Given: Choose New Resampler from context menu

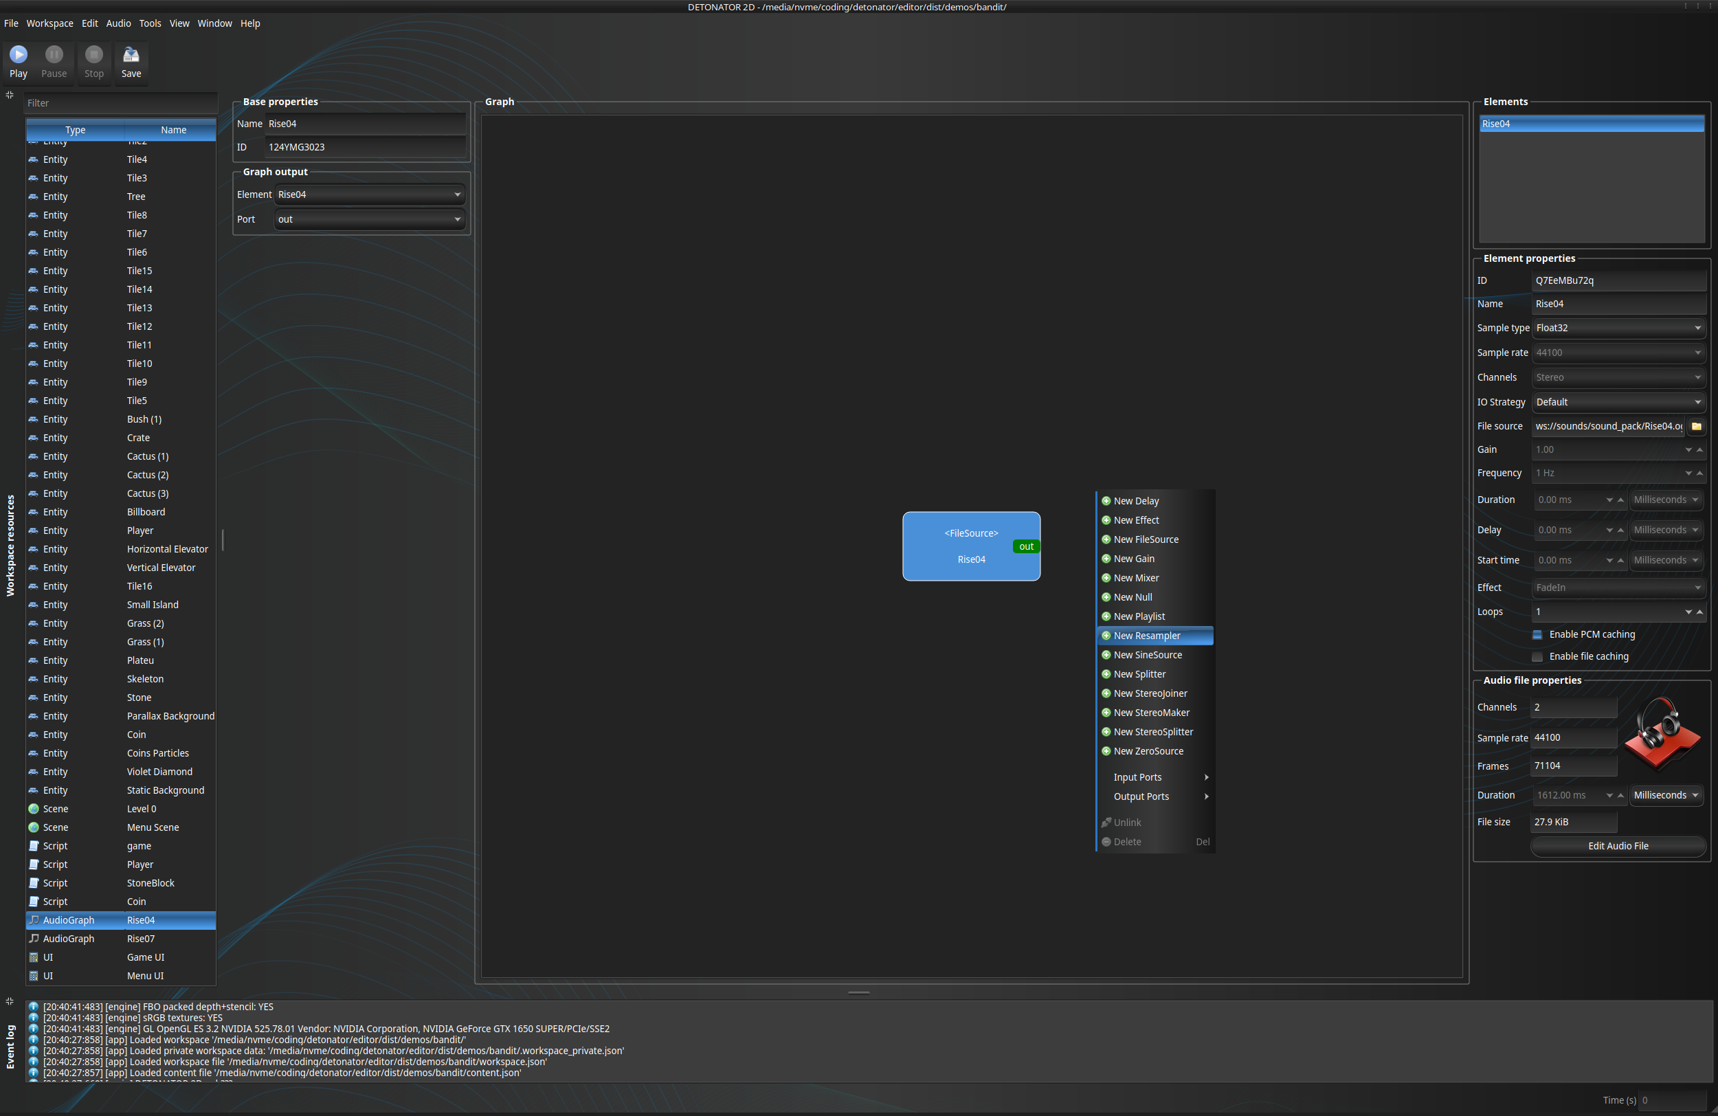Looking at the screenshot, I should [1146, 635].
